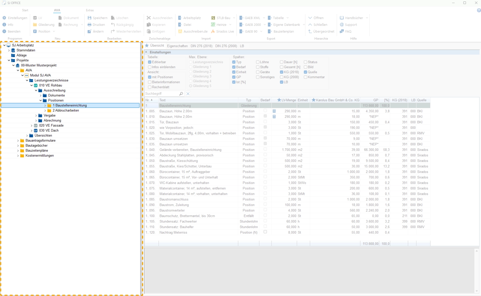Click into the Suchbegriff search field
The width and height of the screenshot is (481, 296).
pyautogui.click(x=160, y=94)
